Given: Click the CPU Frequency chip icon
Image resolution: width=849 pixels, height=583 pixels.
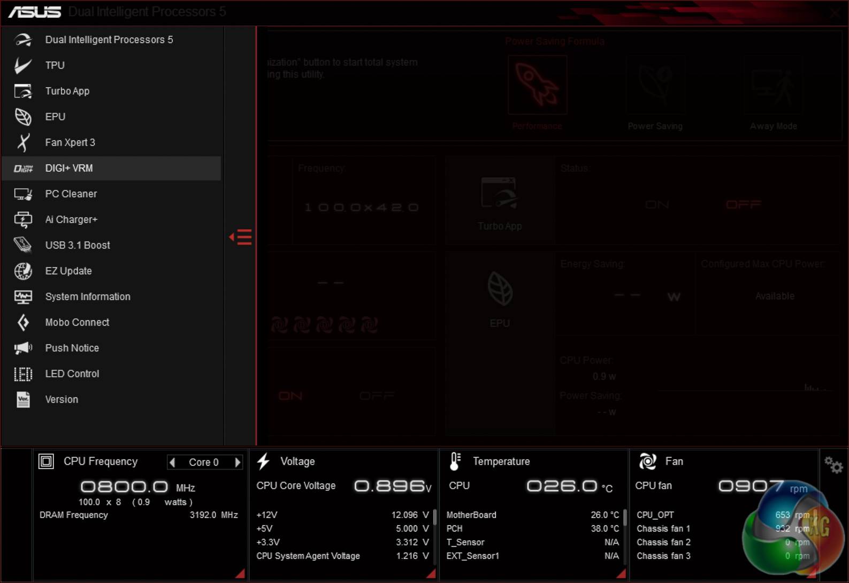Looking at the screenshot, I should (46, 461).
